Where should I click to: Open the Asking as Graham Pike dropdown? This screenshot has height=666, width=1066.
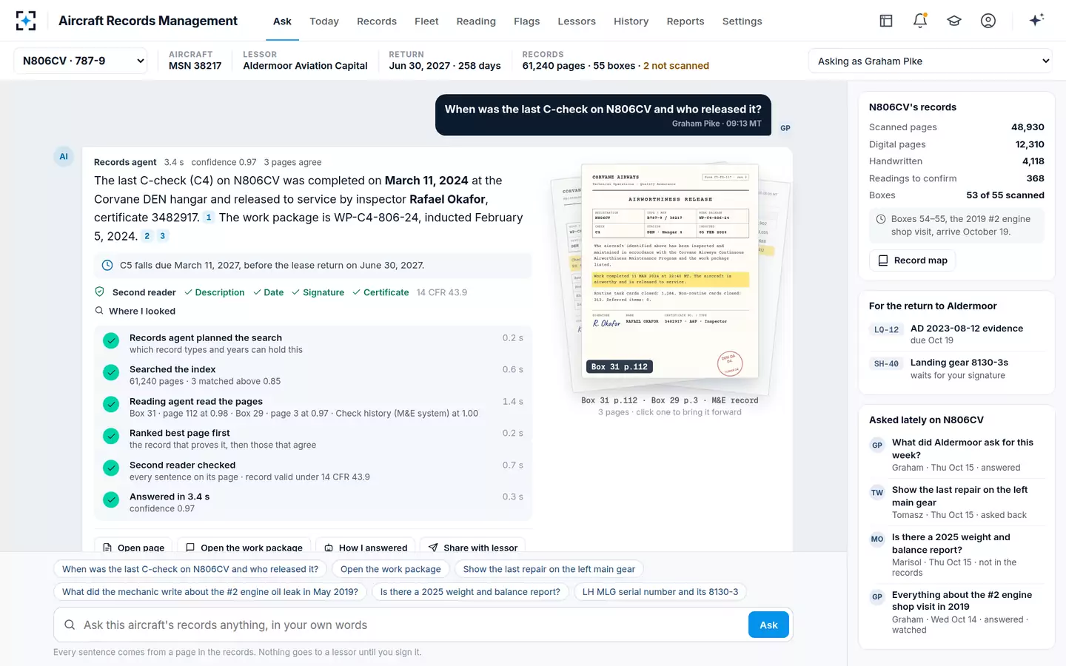pyautogui.click(x=931, y=61)
